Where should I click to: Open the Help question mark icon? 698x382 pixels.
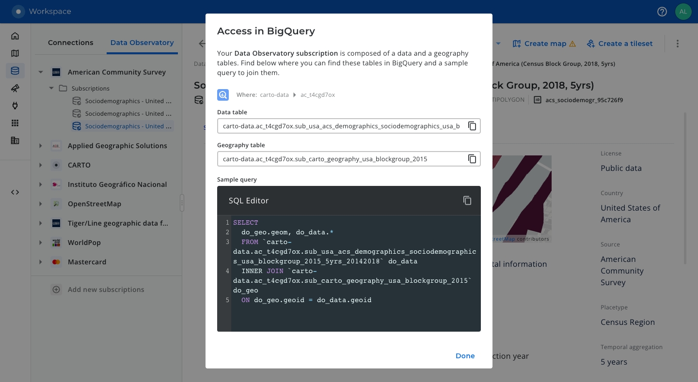pyautogui.click(x=662, y=12)
